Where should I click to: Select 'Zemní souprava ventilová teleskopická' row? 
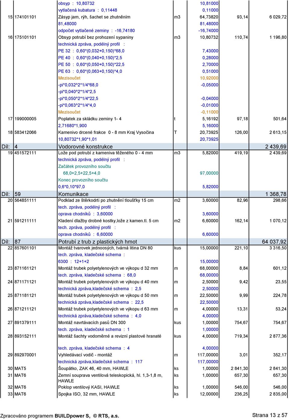[x=110, y=378]
